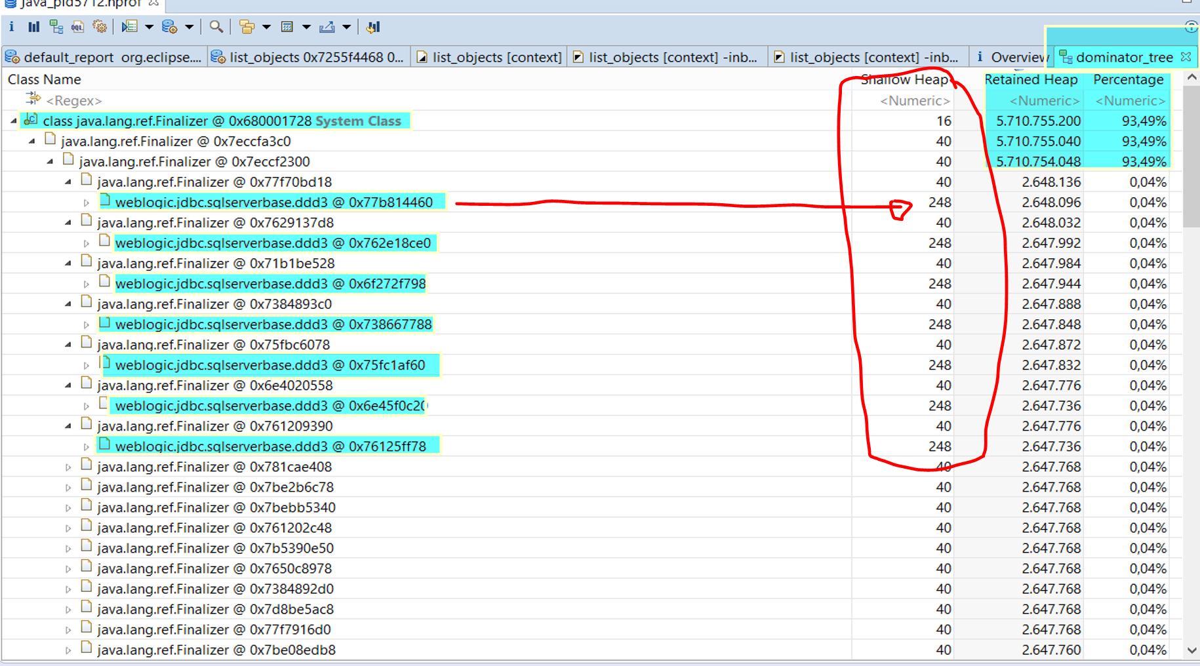Open the Export dropdown arrow

(x=346, y=28)
